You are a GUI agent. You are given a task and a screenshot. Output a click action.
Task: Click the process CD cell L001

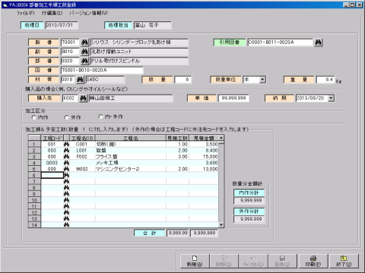[x=82, y=150]
